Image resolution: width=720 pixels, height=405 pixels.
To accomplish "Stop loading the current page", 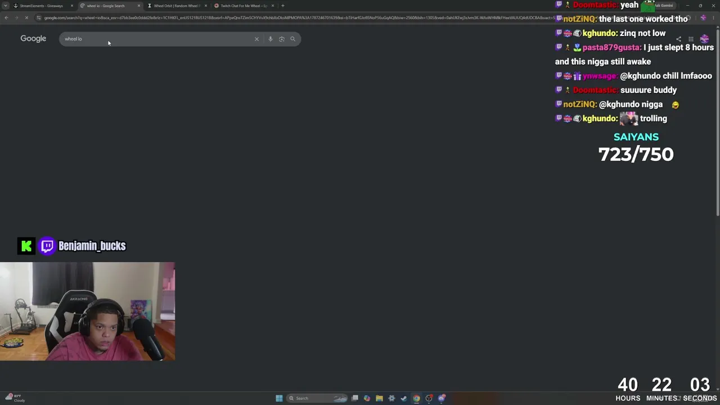I will coord(26,18).
